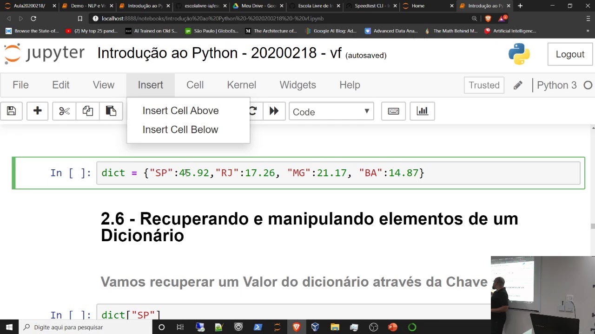595x334 pixels.
Task: Click into the dict code cell
Action: click(x=338, y=173)
